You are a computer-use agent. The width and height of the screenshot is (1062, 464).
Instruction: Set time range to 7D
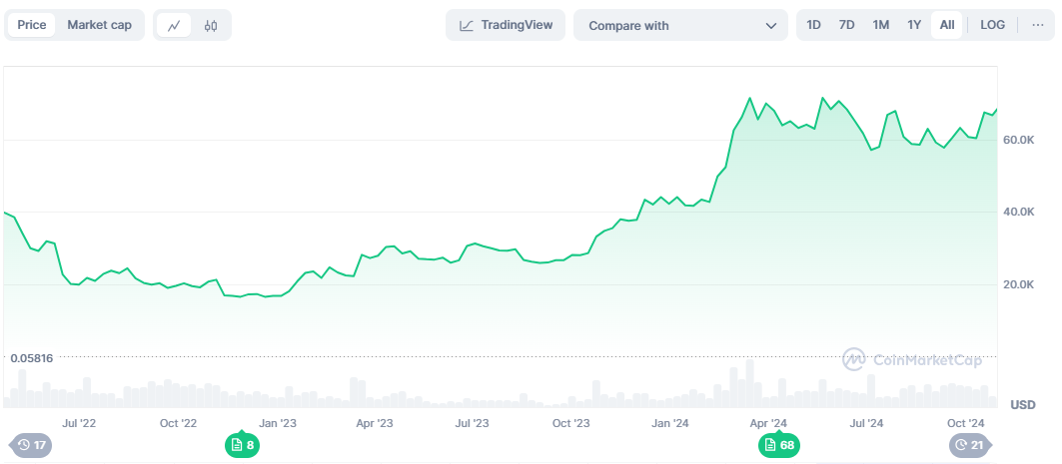846,25
